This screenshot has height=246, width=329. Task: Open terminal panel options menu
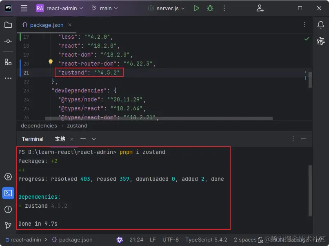[293, 139]
